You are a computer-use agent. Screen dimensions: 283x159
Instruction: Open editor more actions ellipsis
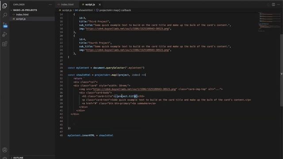[x=279, y=4]
